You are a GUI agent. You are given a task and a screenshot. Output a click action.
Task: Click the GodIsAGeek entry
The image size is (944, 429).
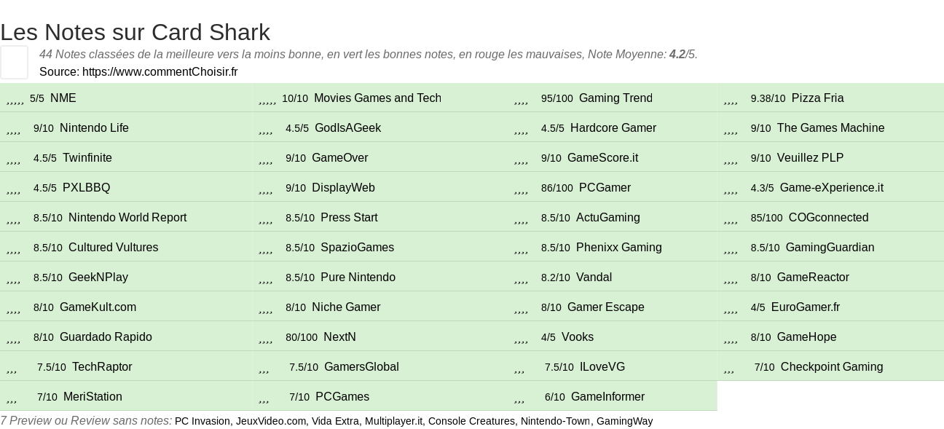point(379,127)
